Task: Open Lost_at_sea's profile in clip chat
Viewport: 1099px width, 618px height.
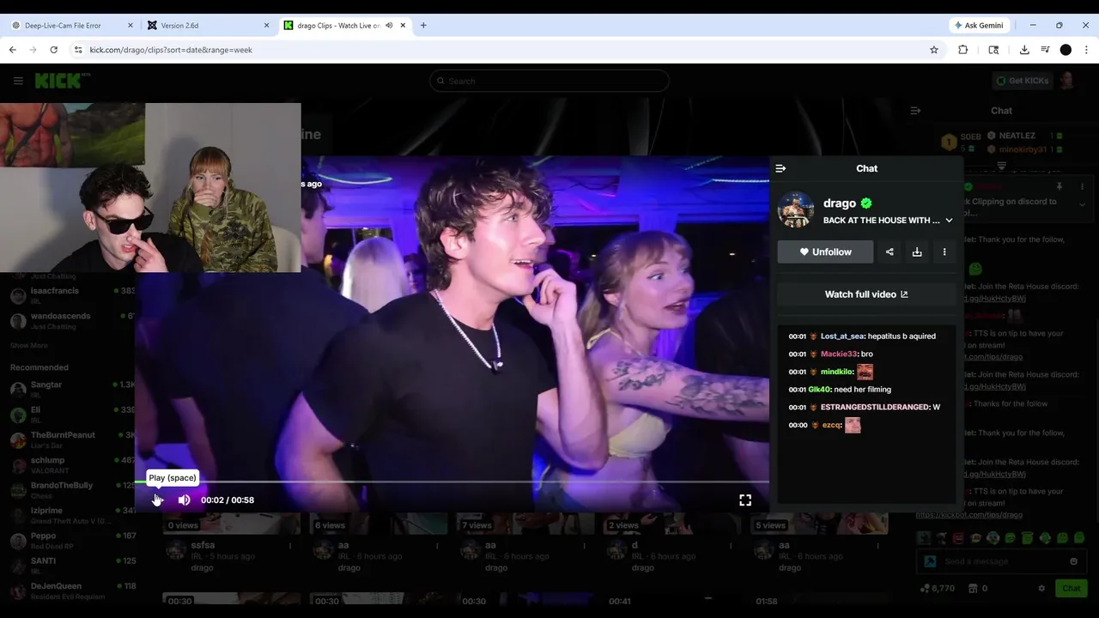Action: tap(842, 336)
